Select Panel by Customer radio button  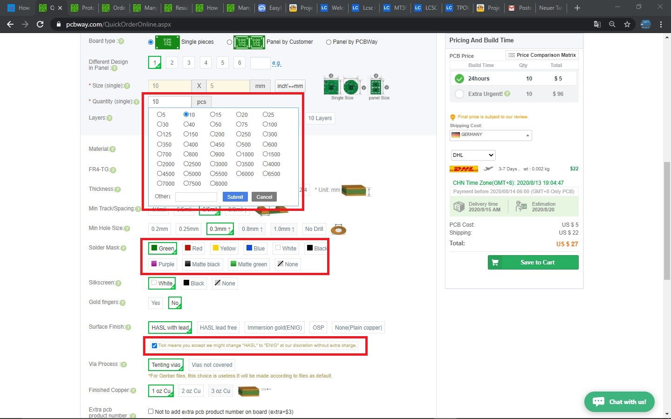(229, 42)
